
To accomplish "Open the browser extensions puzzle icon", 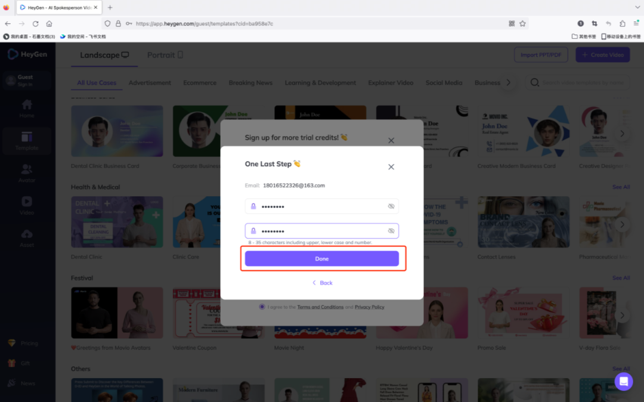I will tap(622, 23).
